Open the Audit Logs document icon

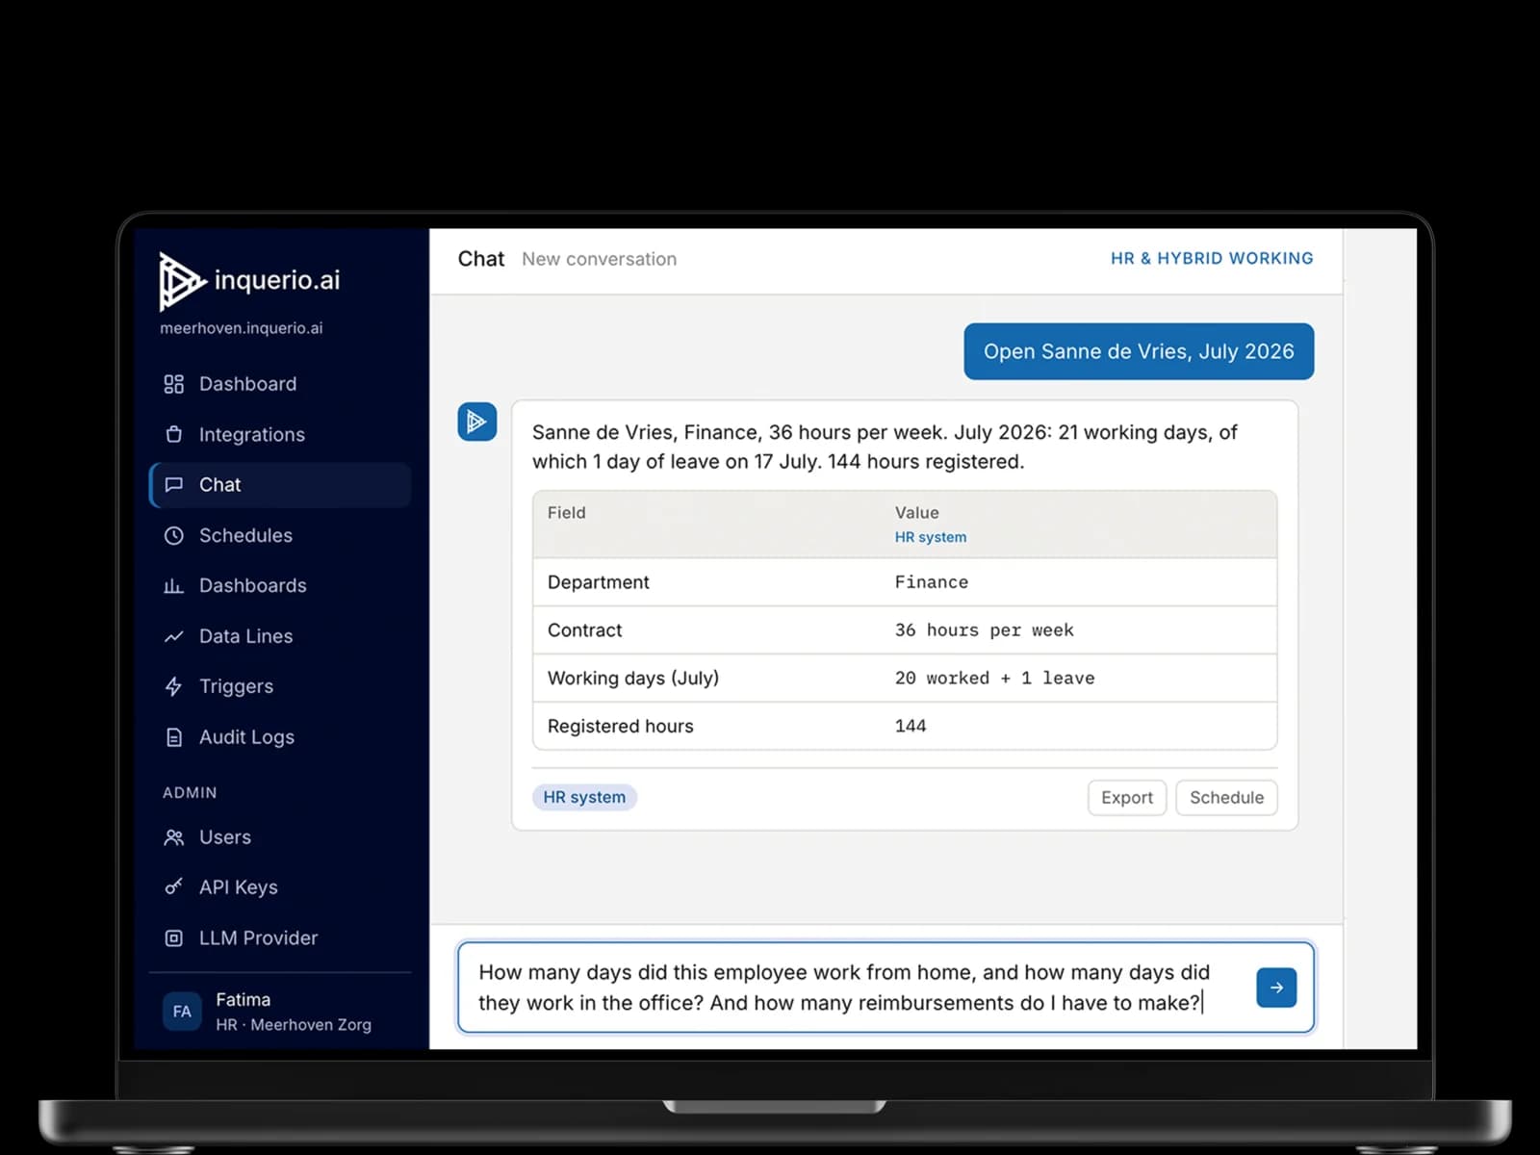click(174, 737)
